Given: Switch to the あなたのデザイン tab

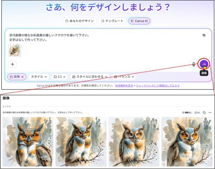Looking at the screenshot, I should [80, 21].
